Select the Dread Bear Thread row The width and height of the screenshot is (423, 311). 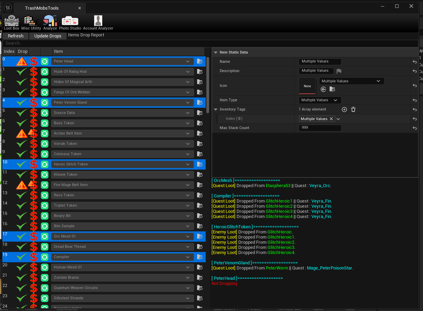[104, 247]
